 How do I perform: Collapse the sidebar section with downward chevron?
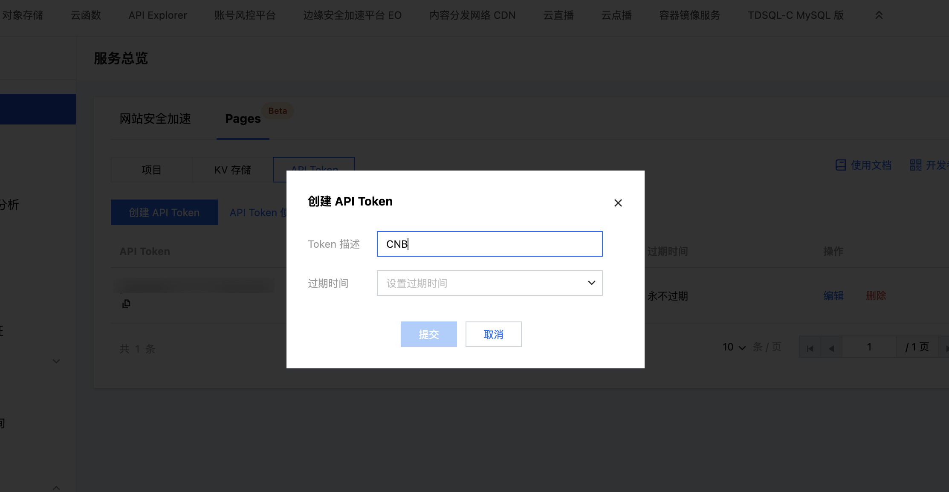coord(56,361)
